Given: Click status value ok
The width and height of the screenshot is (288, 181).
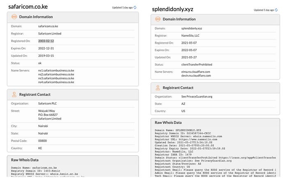Looking at the screenshot, I should click(x=39, y=63).
